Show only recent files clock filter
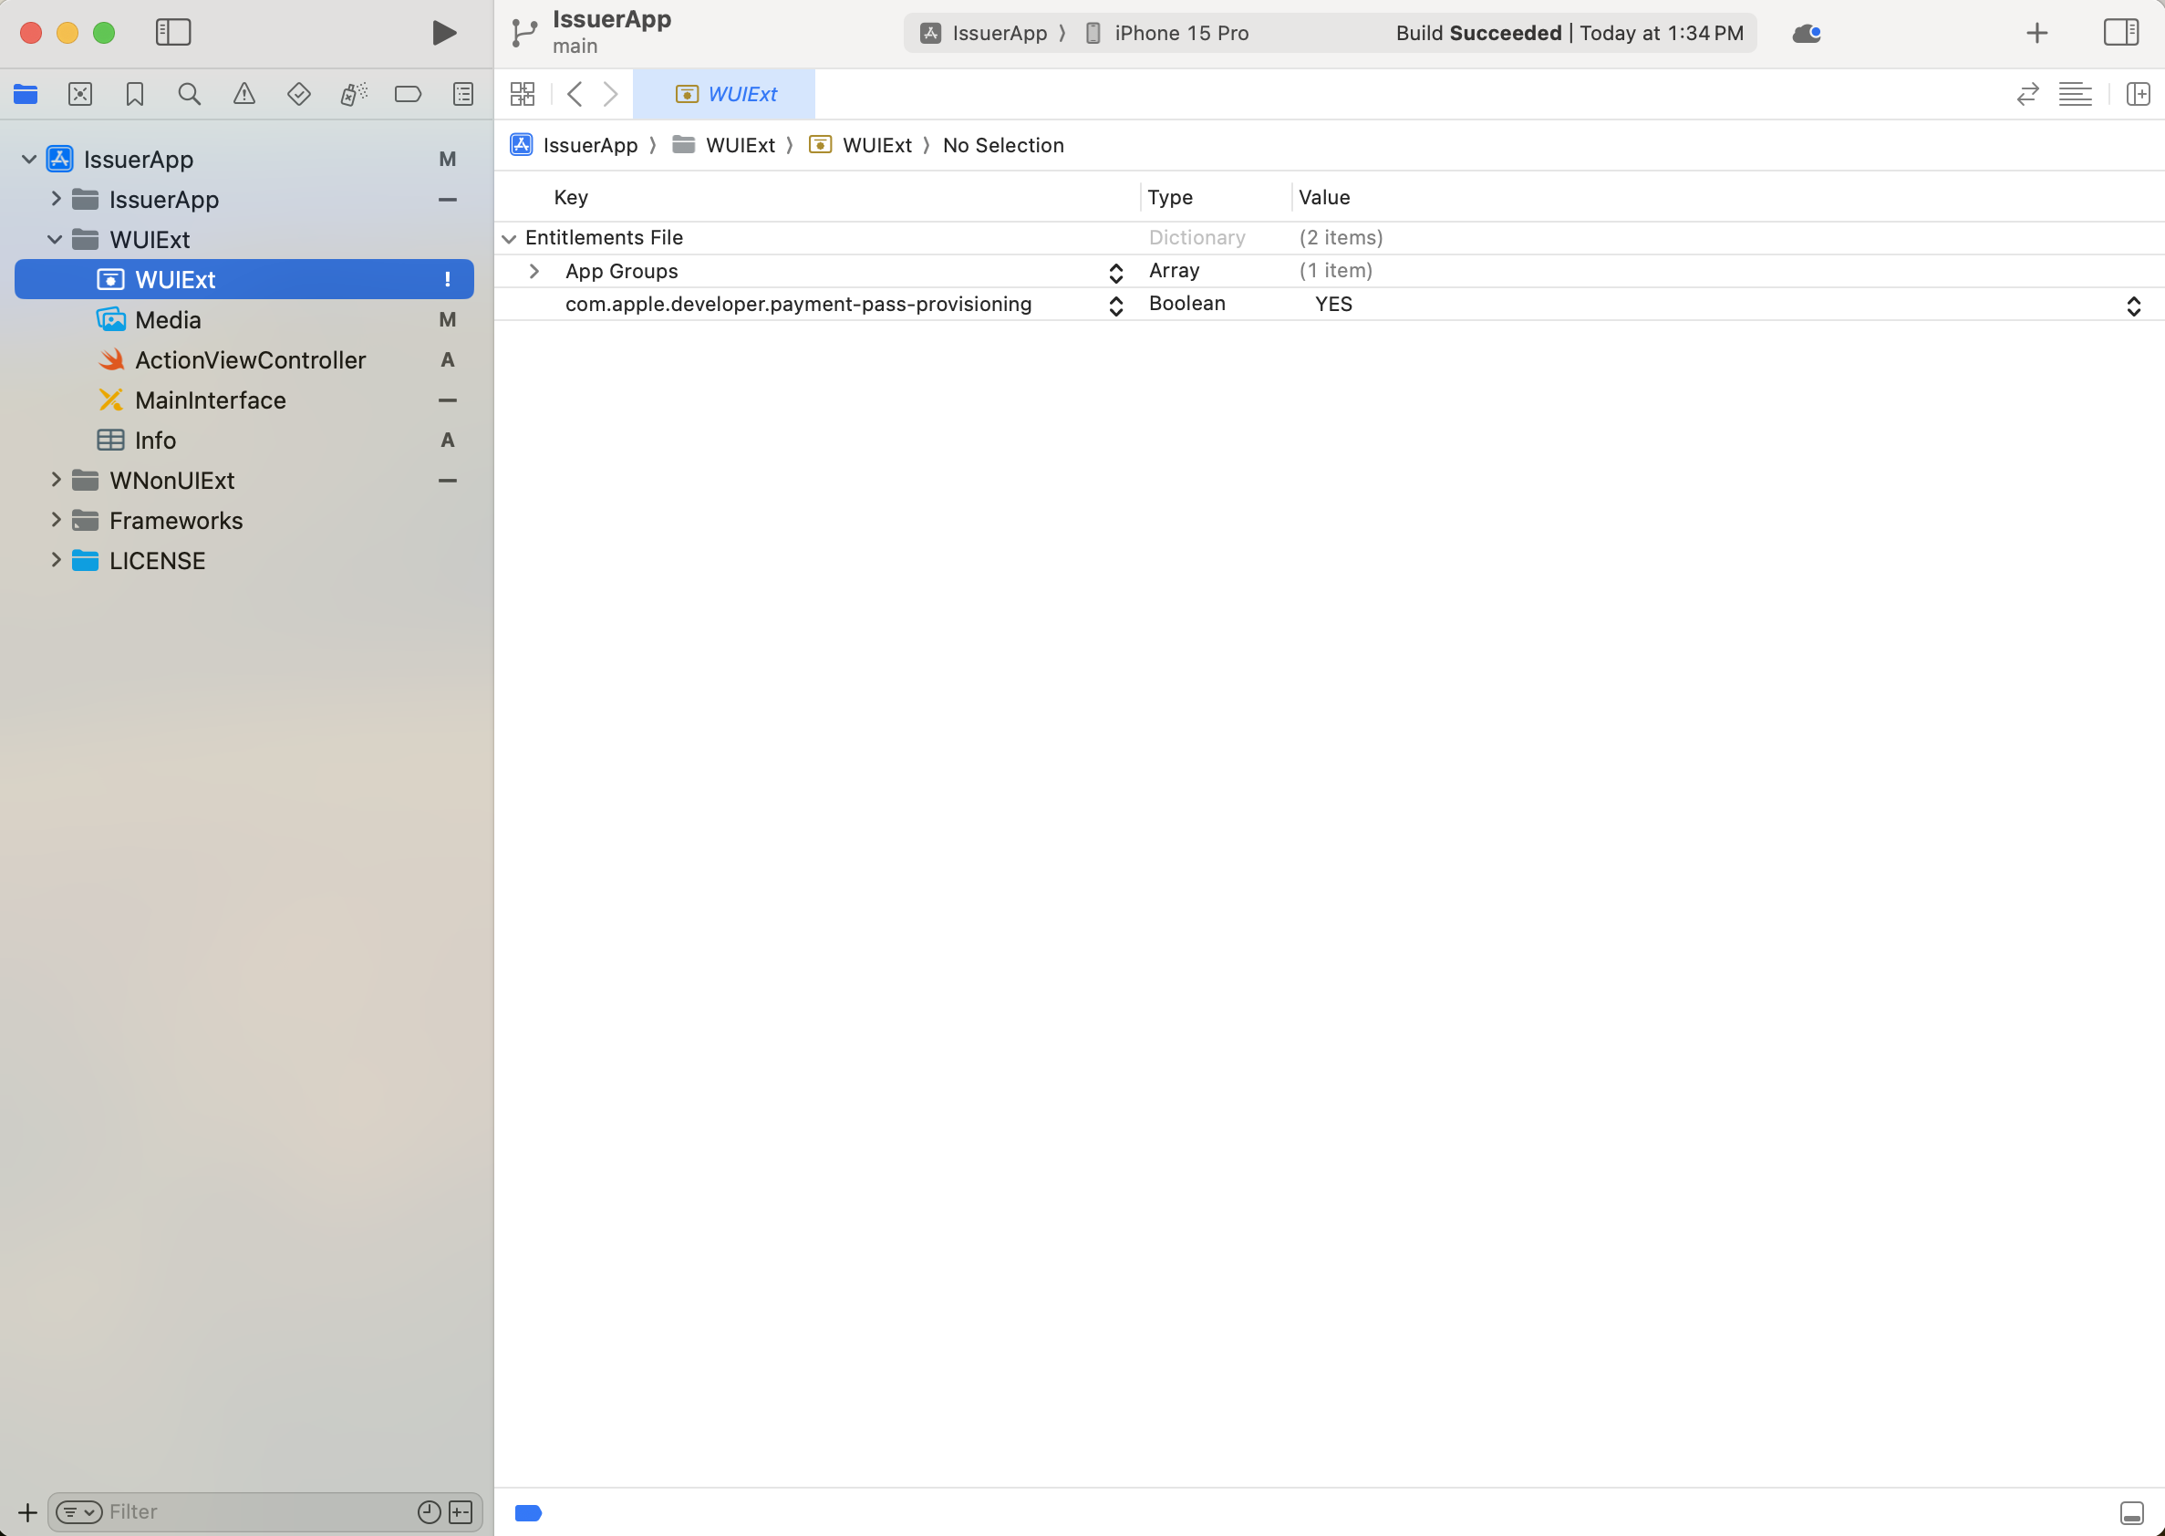The width and height of the screenshot is (2165, 1536). coord(430,1511)
